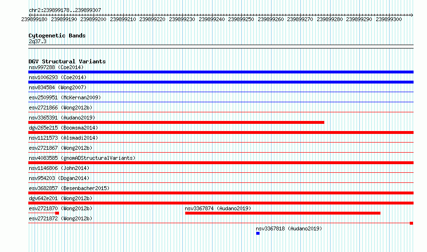The image size is (427, 252).
Task: Click the nsv1121573 (Alsmadi2014) label
Action: 63,138
